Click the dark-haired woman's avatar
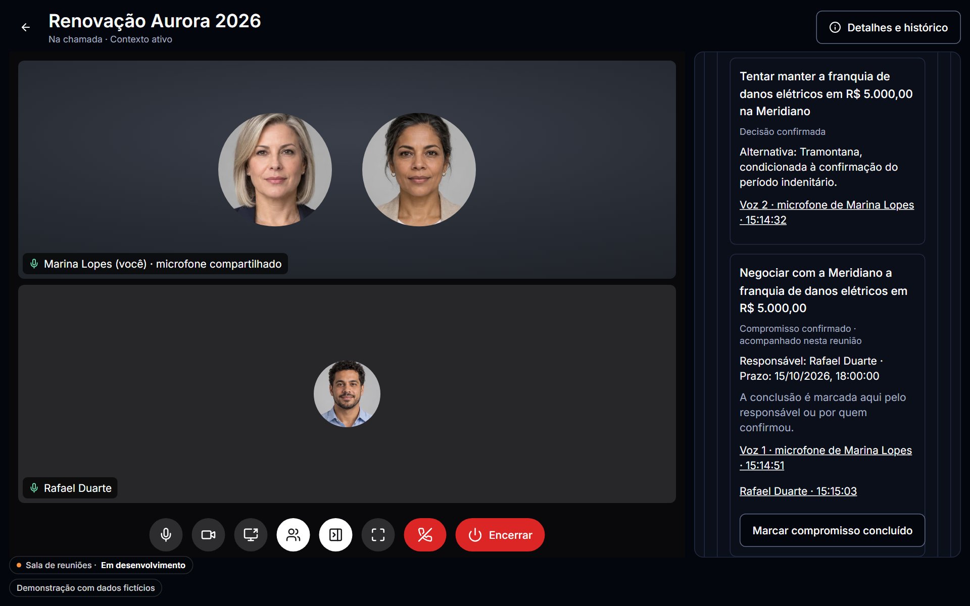The image size is (970, 606). click(x=419, y=170)
